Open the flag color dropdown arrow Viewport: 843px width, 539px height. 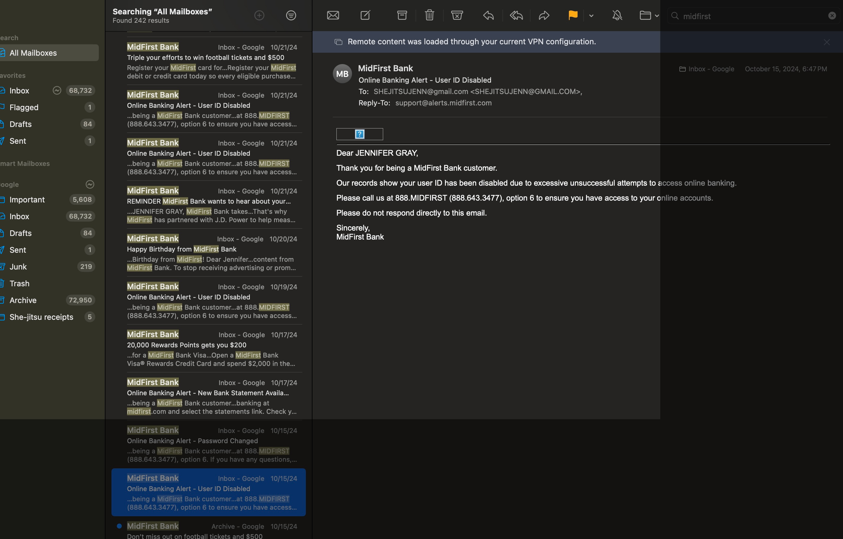click(x=591, y=16)
